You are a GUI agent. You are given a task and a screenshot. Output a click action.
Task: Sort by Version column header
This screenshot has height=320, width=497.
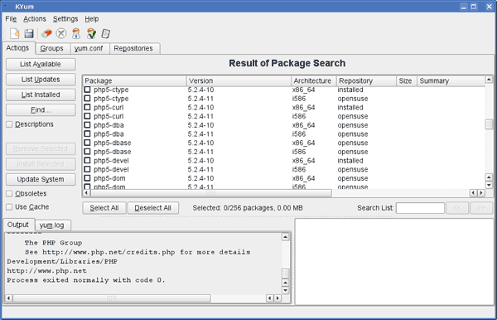point(239,81)
